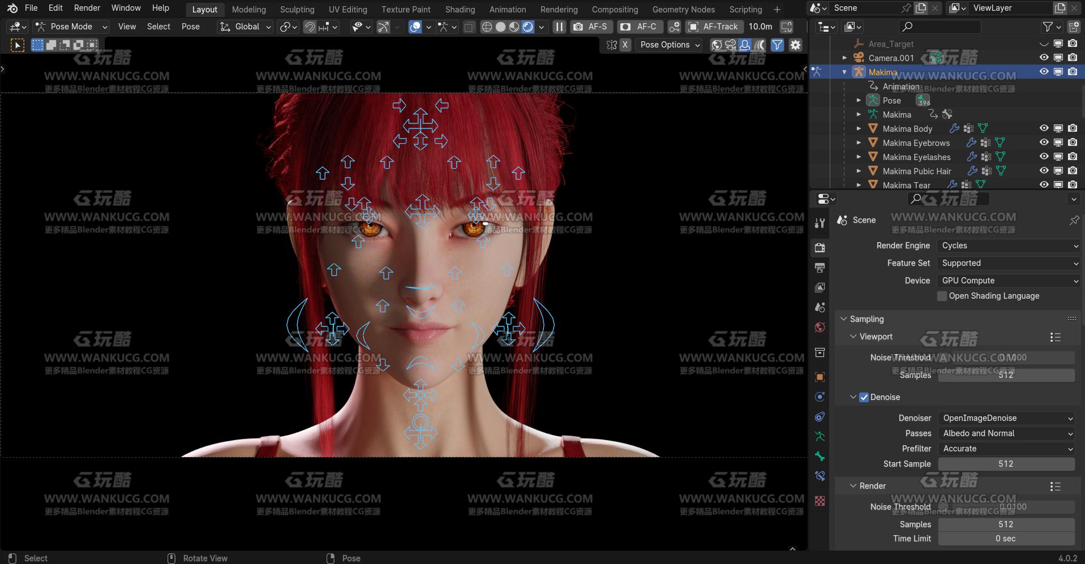Screen dimensions: 1085x564
Task: Enable Open Shading Language checkbox
Action: coord(942,296)
